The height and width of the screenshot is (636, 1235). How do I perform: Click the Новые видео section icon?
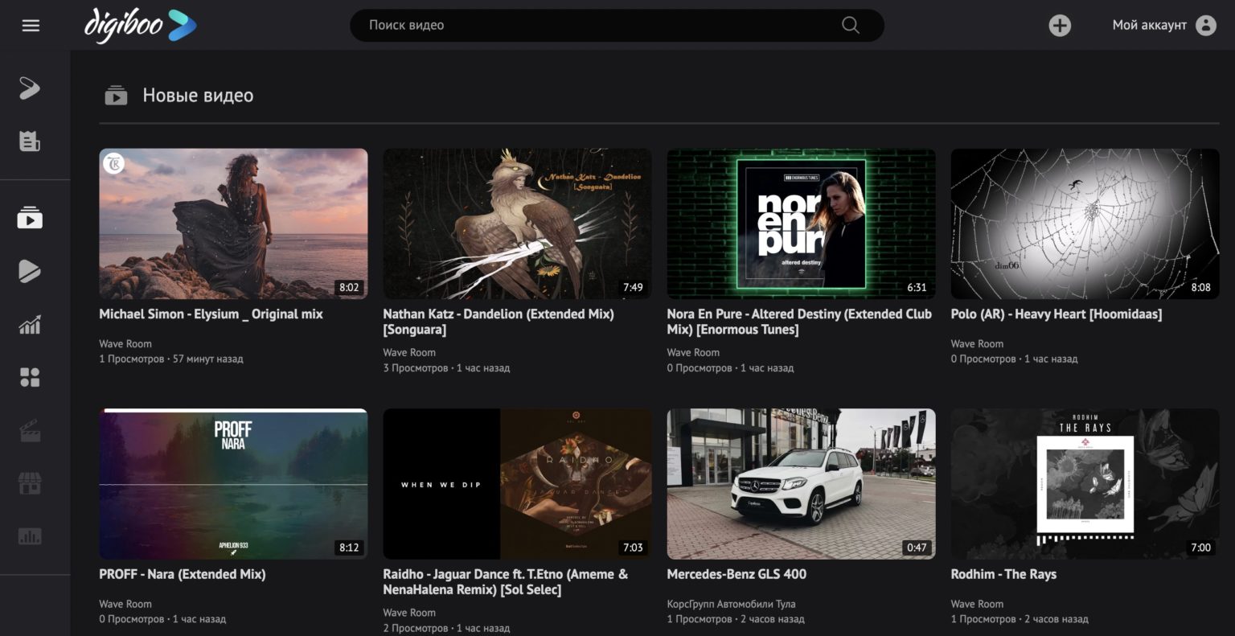point(116,96)
